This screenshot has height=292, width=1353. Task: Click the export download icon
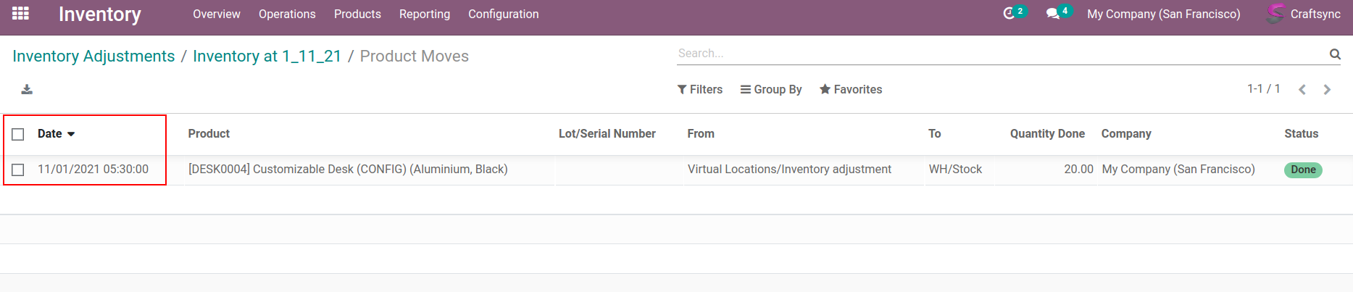pos(27,89)
